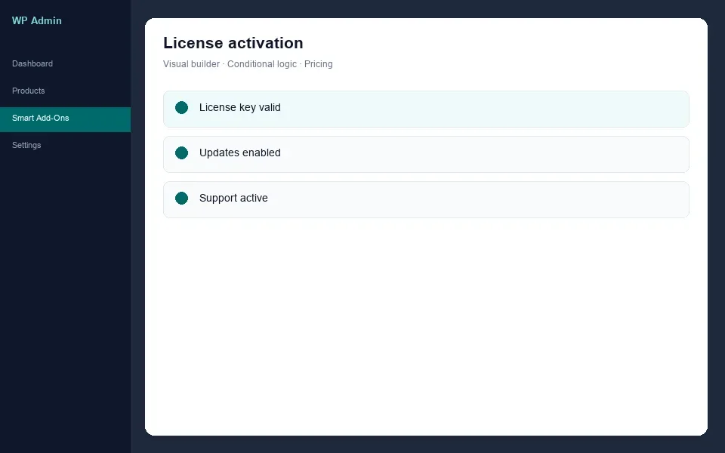725x453 pixels.
Task: Click the green dot beside Support active
Action: tap(182, 199)
